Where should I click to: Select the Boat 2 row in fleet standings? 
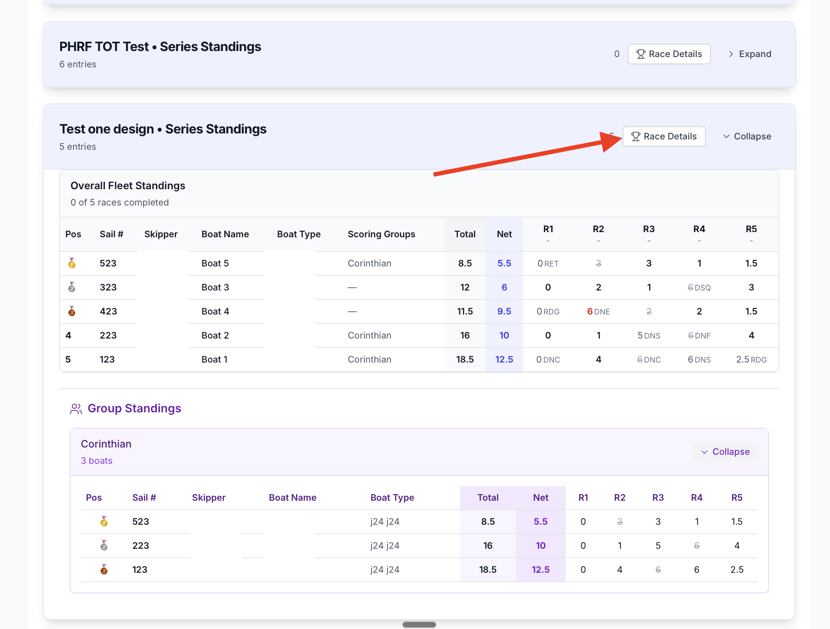[x=215, y=336]
